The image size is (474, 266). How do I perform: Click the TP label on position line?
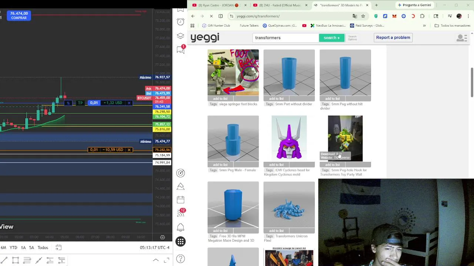[80, 103]
